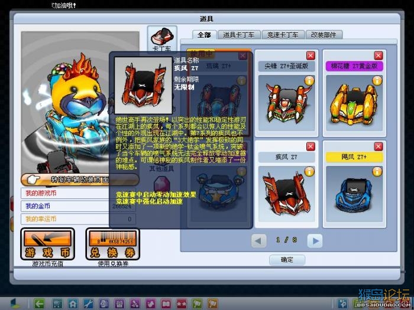414x310 pixels.
Task: Click 转到车辆改装页面 button
Action: 80,180
